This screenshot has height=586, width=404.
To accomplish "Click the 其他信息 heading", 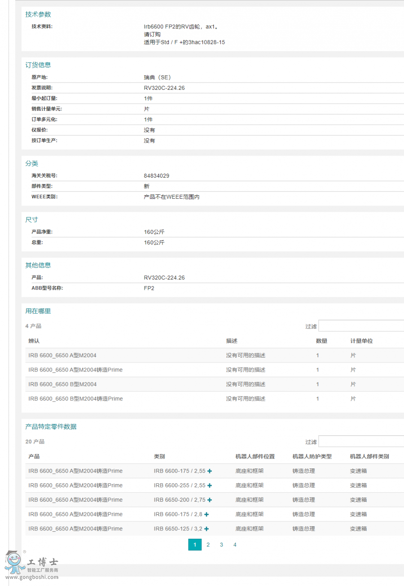I will (x=38, y=265).
